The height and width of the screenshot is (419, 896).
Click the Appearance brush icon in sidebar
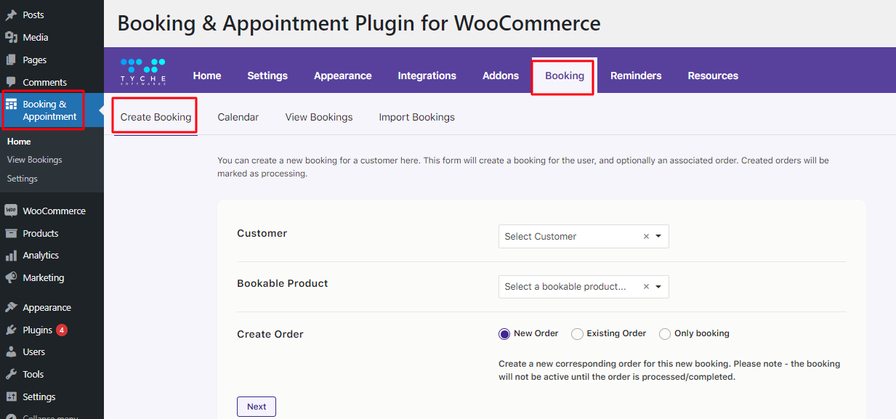tap(11, 307)
